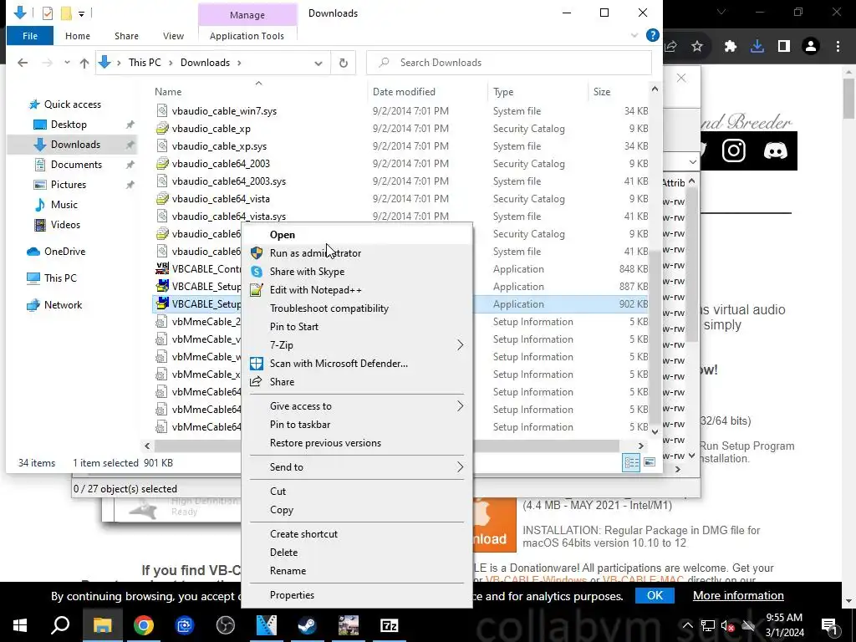856x642 pixels.
Task: Open Chrome extensions puzzle icon
Action: 731,47
